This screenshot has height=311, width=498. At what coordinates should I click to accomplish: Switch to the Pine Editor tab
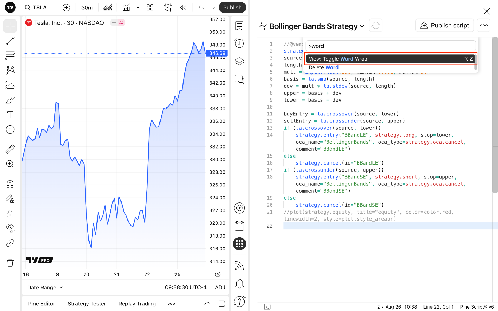tap(41, 304)
